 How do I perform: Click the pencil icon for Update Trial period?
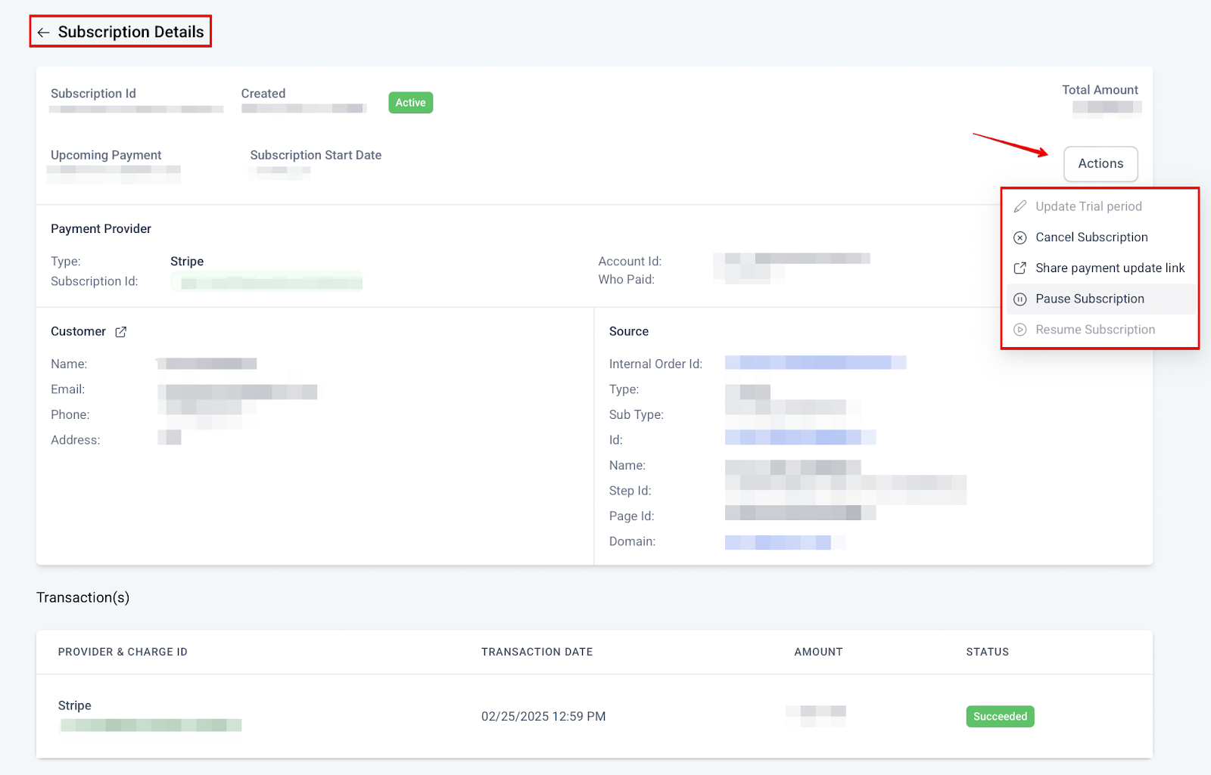(1020, 206)
